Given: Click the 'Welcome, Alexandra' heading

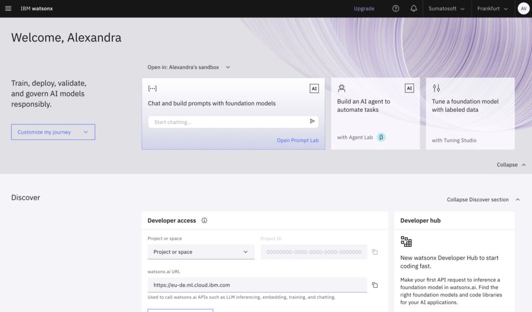Looking at the screenshot, I should 66,37.
